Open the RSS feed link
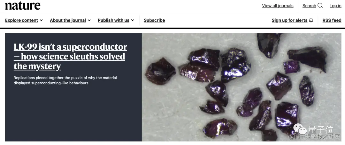The image size is (345, 145). click(x=332, y=20)
